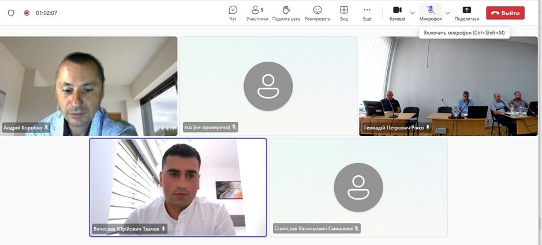Image resolution: width=542 pixels, height=245 pixels.
Task: Toggle the Камера camera on or off
Action: pos(397,13)
